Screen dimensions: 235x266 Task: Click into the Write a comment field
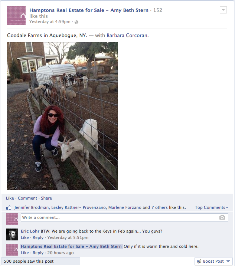124,217
